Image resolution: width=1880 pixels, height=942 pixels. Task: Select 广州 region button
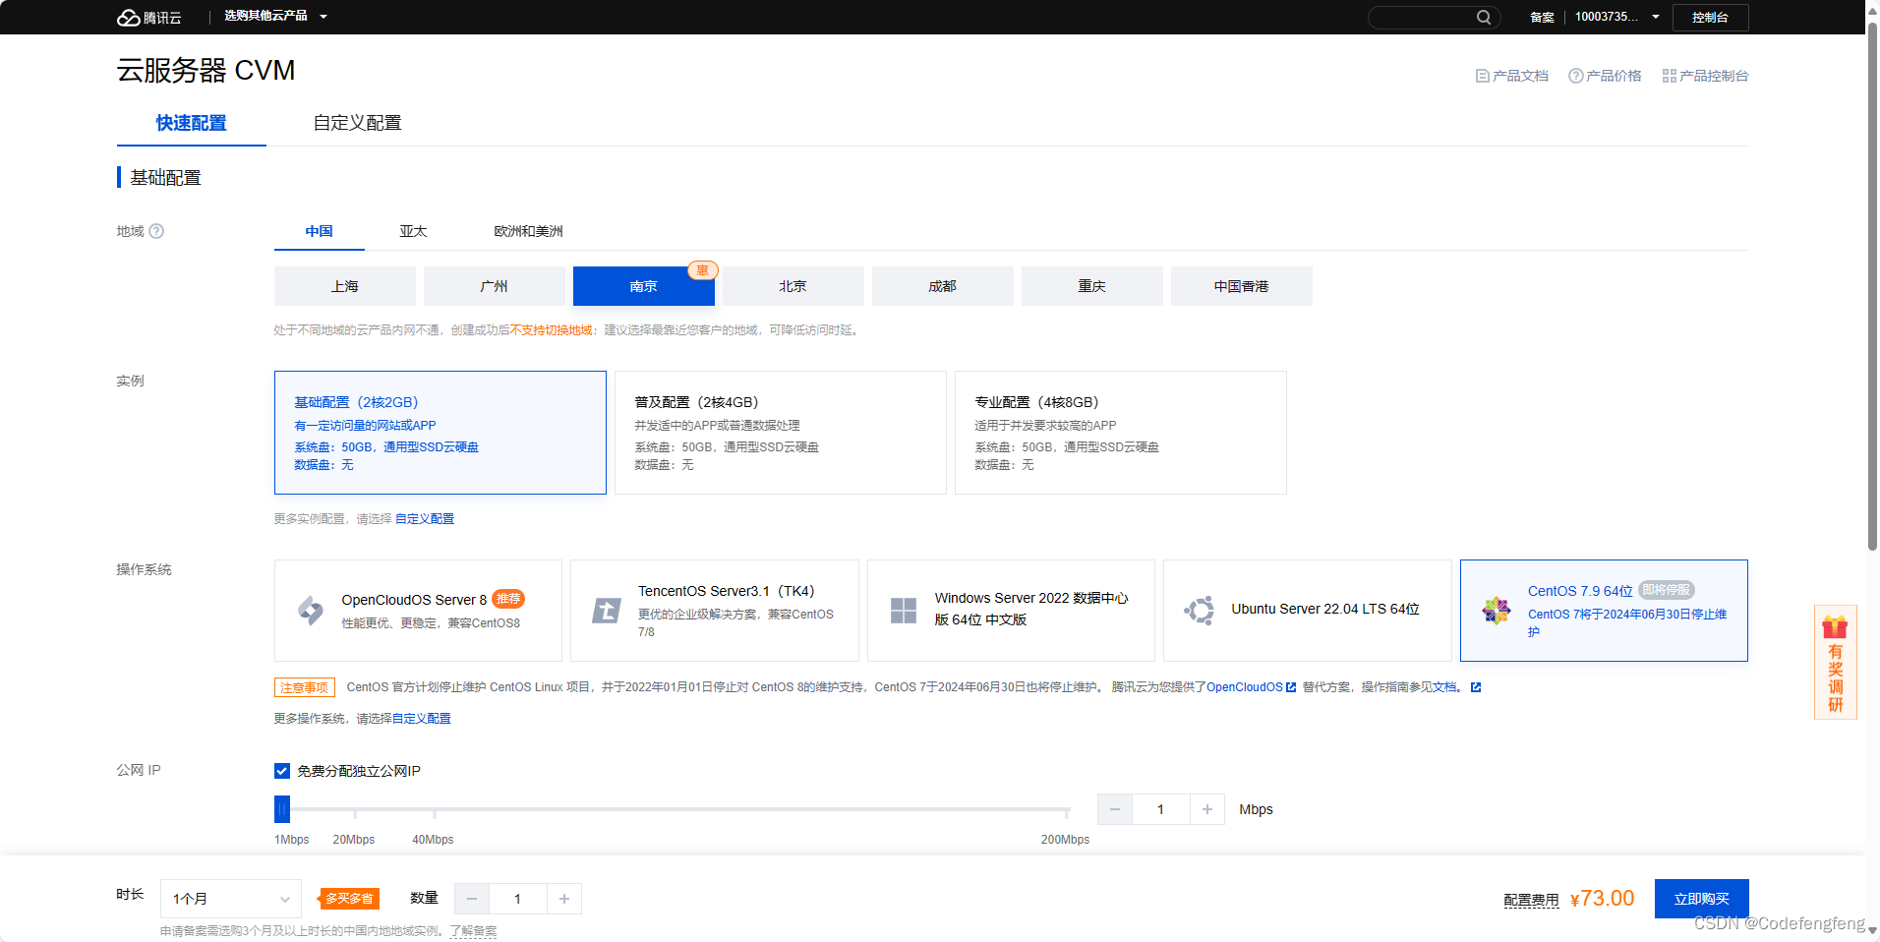point(495,286)
